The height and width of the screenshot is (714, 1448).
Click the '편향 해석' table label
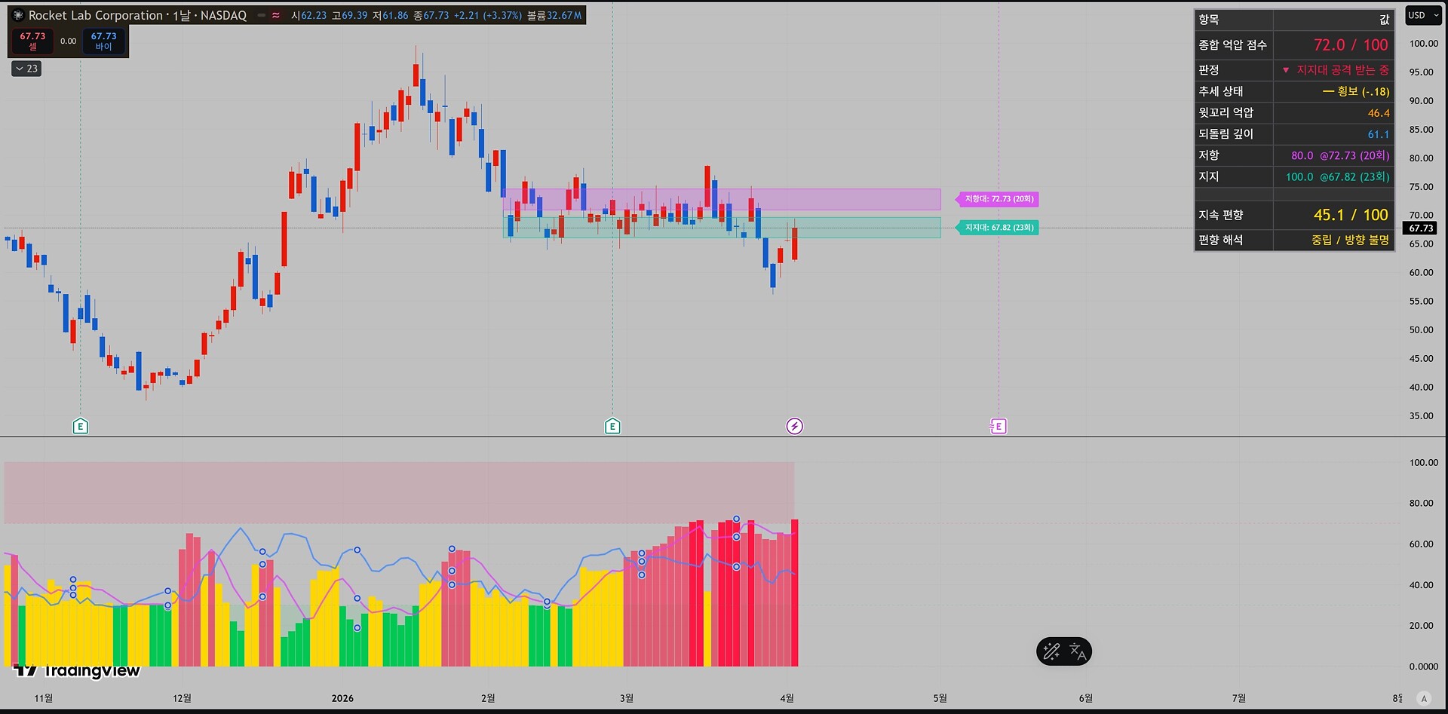1221,240
